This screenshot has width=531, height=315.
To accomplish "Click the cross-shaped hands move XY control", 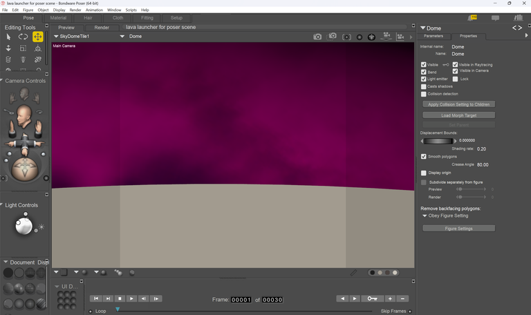I will [x=24, y=144].
